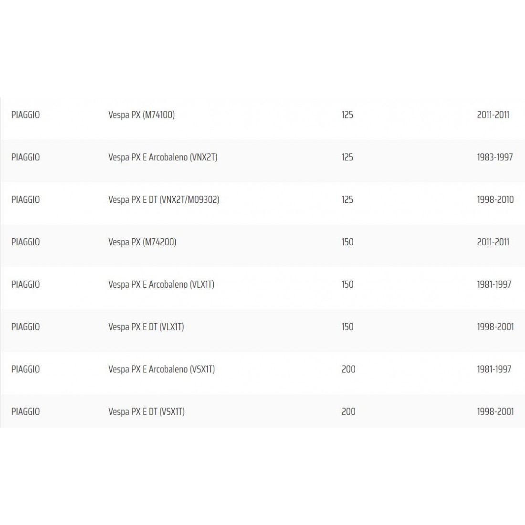Select 1998-2001 in the DT (VSX1T) row
The image size is (525, 525).
pyautogui.click(x=495, y=412)
